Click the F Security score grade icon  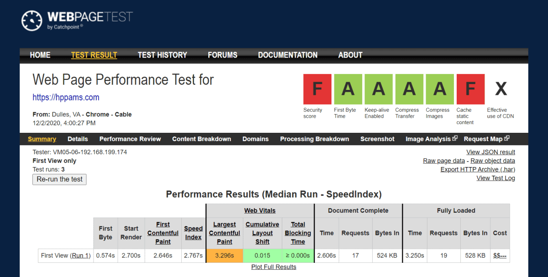coord(317,89)
